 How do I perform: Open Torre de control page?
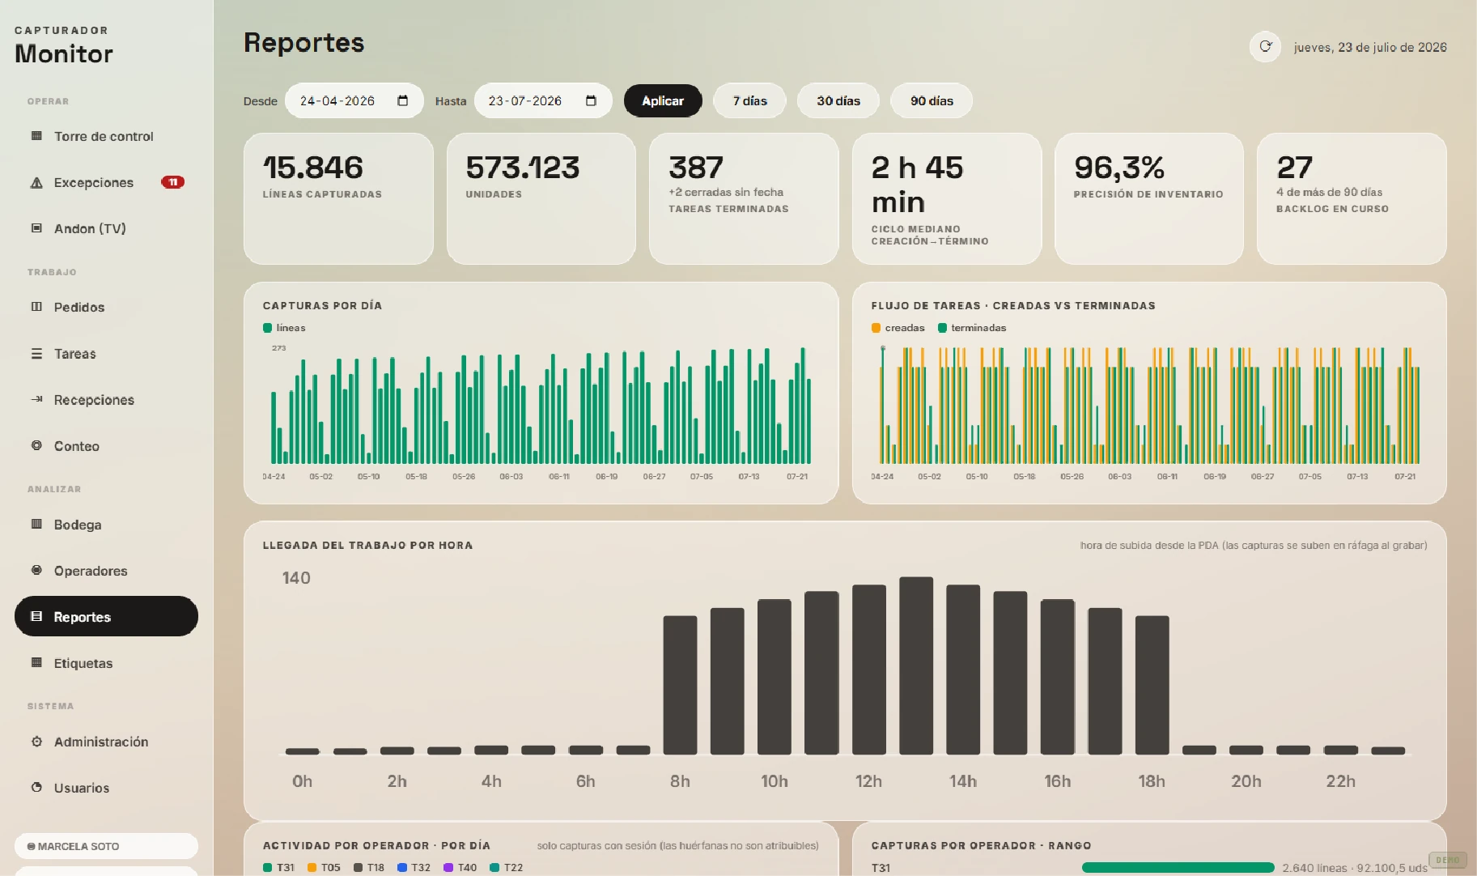pos(106,136)
